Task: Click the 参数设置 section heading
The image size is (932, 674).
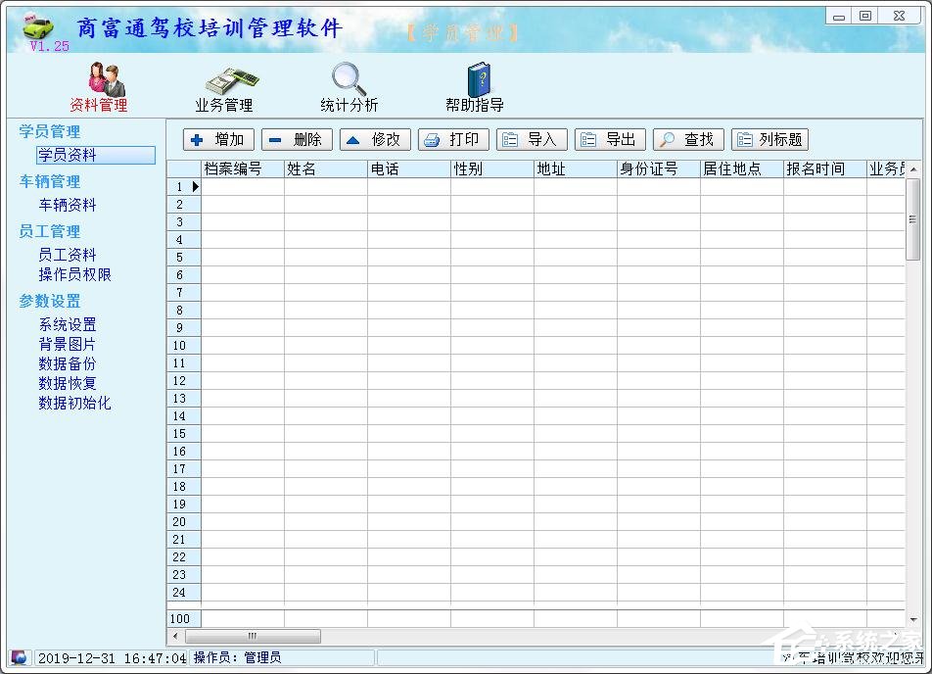Action: (x=50, y=301)
